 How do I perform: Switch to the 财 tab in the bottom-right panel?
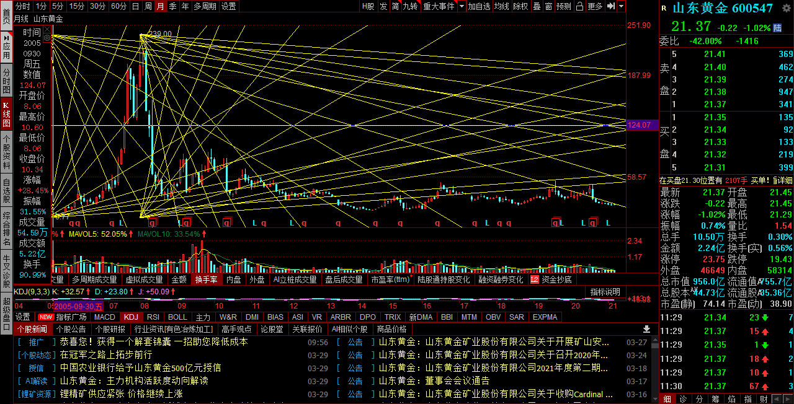point(764,398)
